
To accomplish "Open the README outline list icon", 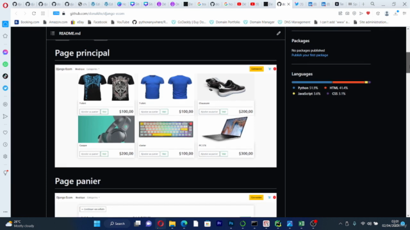I will pyautogui.click(x=53, y=33).
